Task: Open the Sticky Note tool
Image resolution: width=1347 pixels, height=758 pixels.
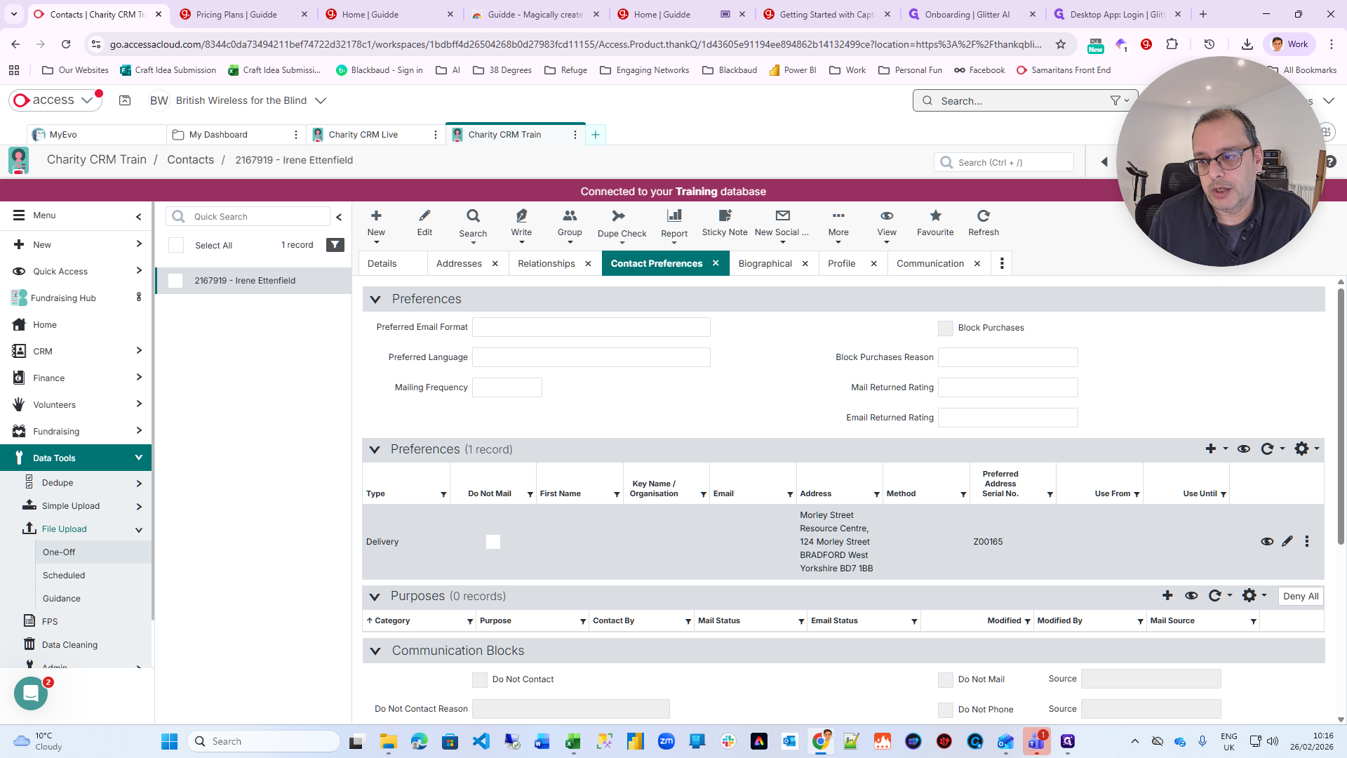Action: pos(724,216)
